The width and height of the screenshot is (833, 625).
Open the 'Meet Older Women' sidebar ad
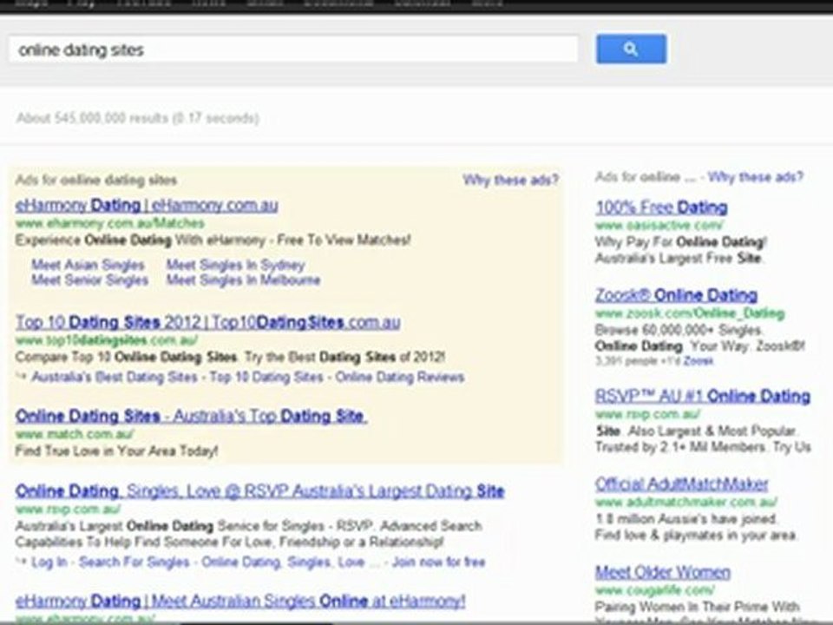click(662, 572)
